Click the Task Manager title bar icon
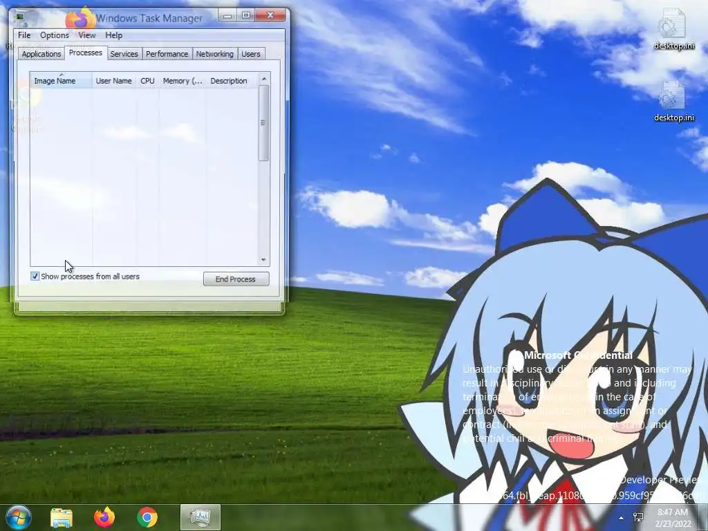Screen dimensions: 708x531 [x=19, y=17]
